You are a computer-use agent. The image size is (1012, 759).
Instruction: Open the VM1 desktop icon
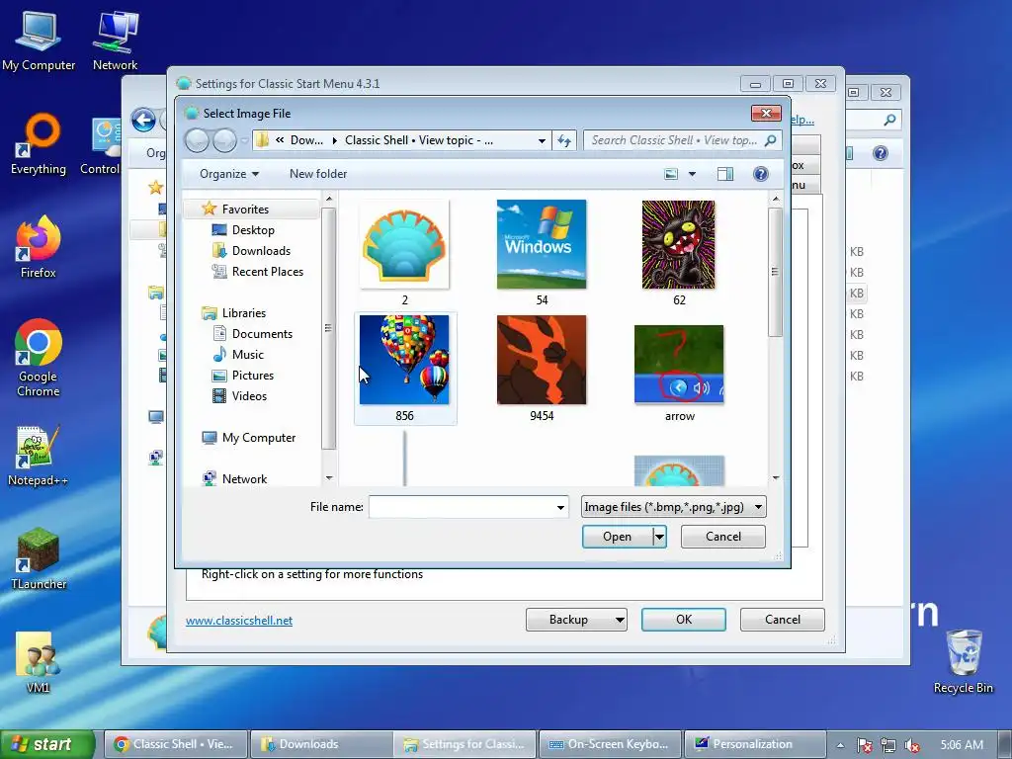pos(39,662)
